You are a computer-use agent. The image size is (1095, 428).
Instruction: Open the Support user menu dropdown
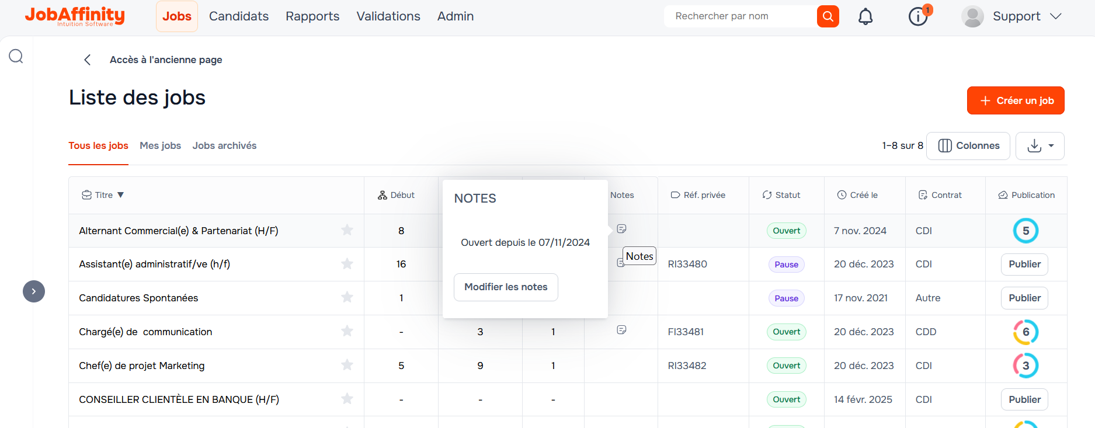tap(1056, 16)
